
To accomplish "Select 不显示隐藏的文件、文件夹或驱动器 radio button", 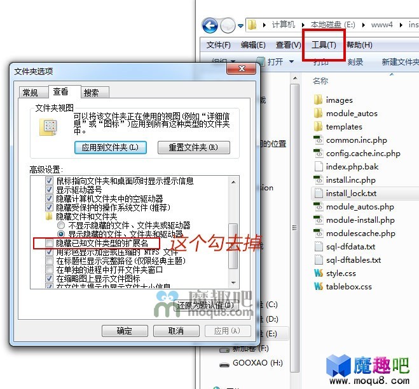I will click(61, 225).
